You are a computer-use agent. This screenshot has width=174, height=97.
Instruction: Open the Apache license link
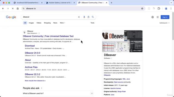[x=116, y=88]
